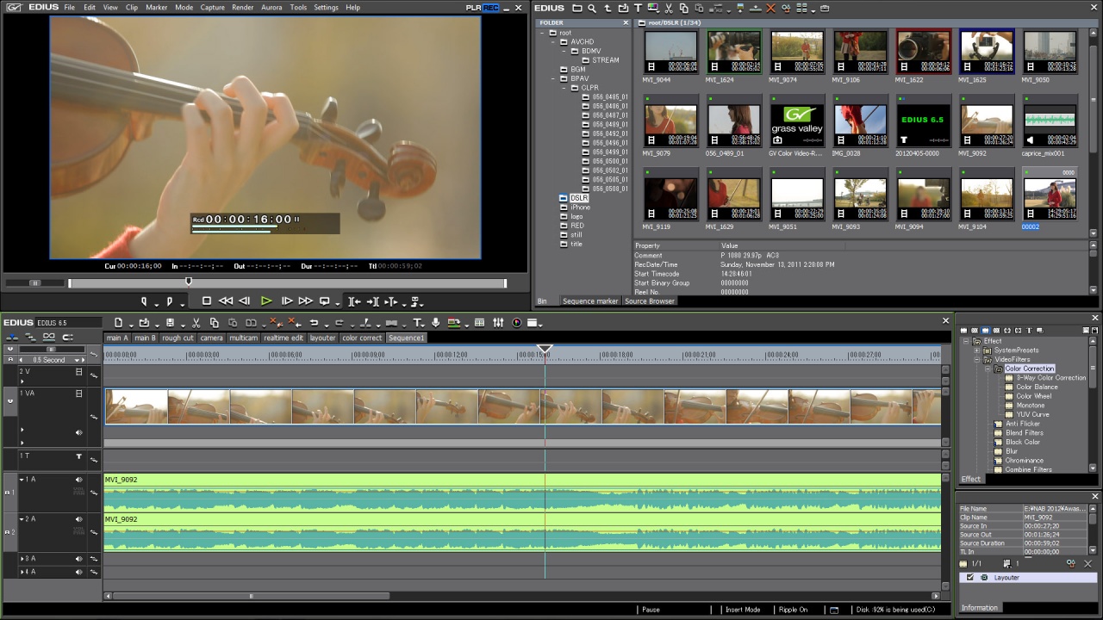Toggle audio mute on the 3 A track
The image size is (1103, 620).
pos(78,559)
